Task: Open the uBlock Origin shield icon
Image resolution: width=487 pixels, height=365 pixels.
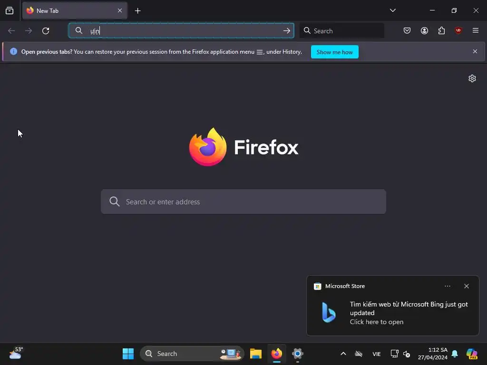Action: point(458,30)
